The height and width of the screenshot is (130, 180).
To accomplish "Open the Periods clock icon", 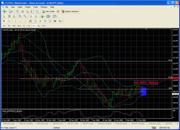I will click(x=48, y=16).
